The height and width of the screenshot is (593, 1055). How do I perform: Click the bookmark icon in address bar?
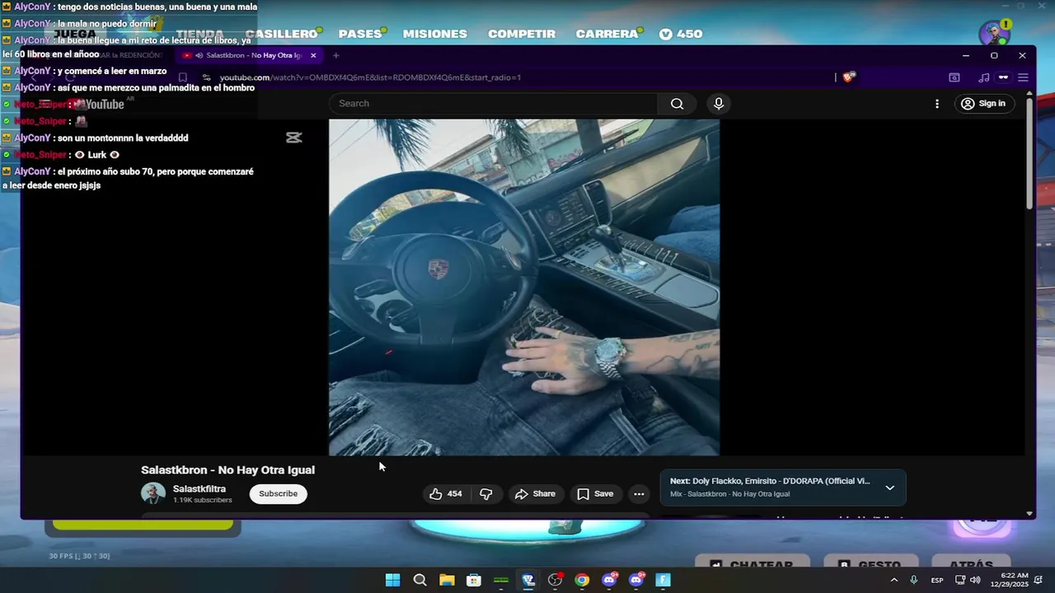coord(183,77)
